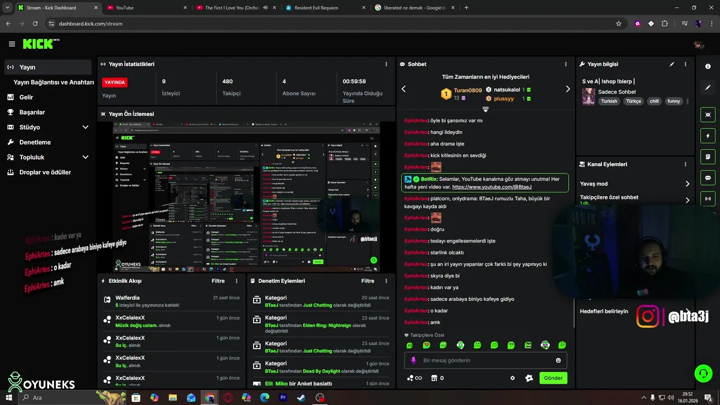Image resolution: width=720 pixels, height=405 pixels.
Task: Open options for Yayın İstatistikleri panel
Action: coord(386,64)
